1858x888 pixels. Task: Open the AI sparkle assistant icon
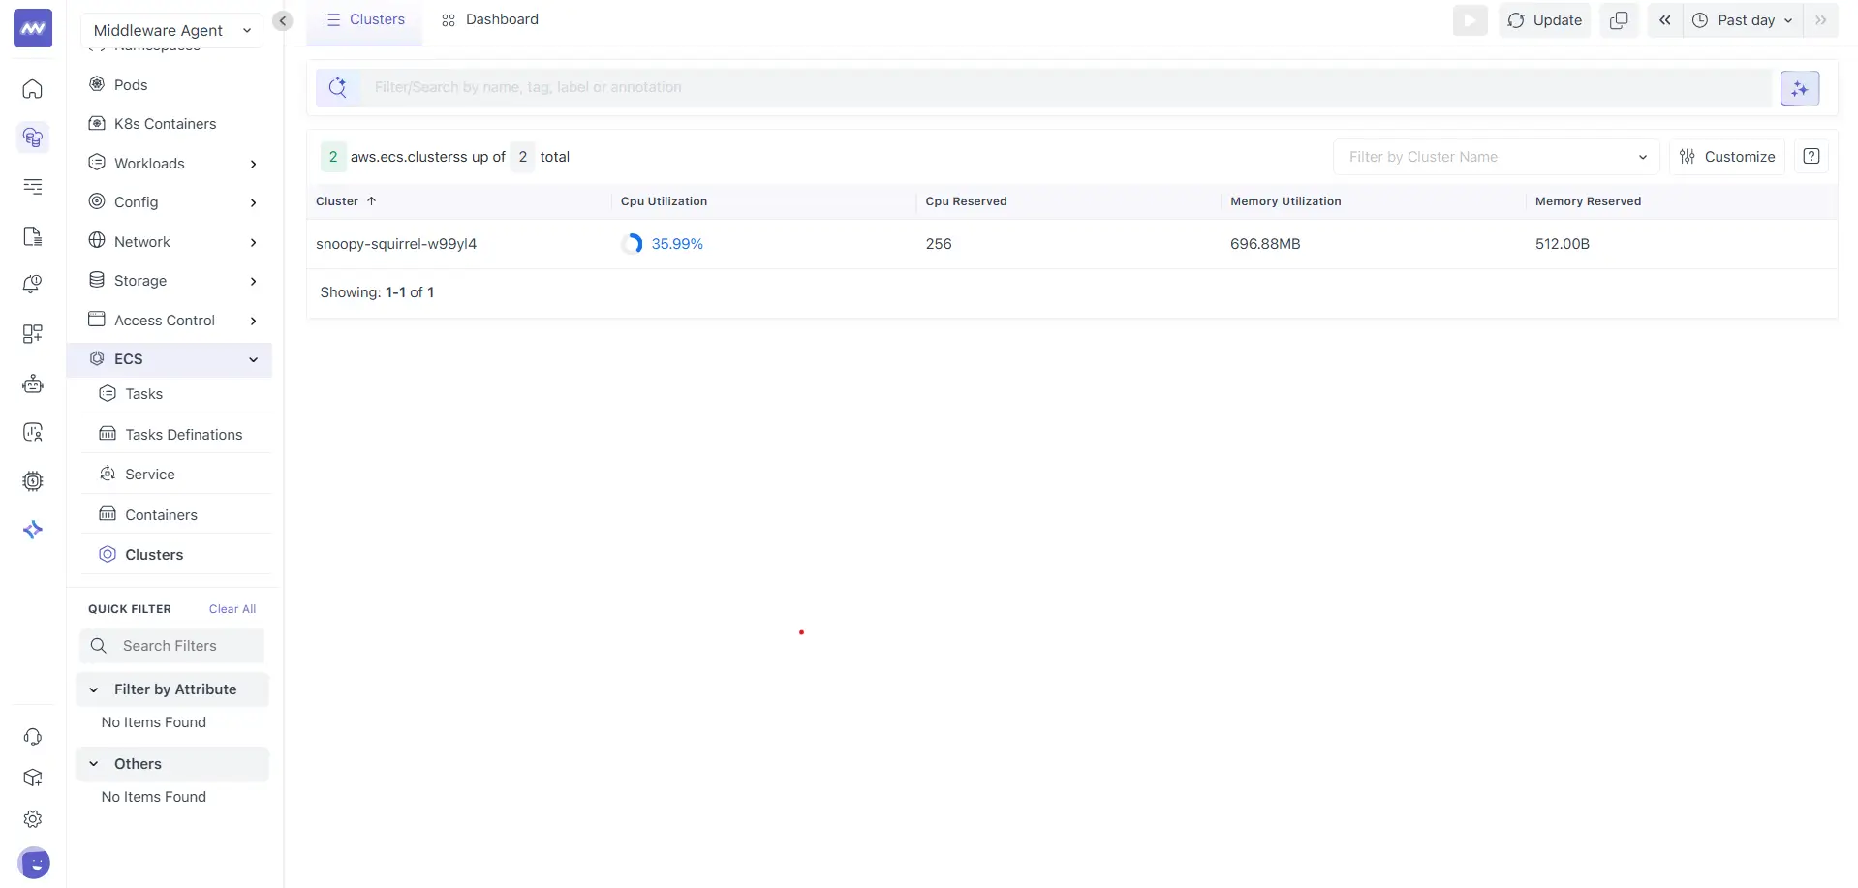[x=32, y=530]
